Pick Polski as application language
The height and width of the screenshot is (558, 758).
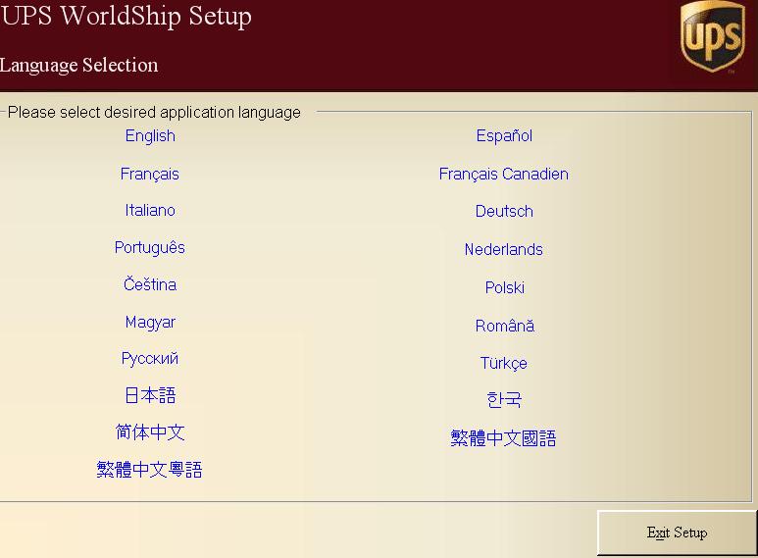504,287
